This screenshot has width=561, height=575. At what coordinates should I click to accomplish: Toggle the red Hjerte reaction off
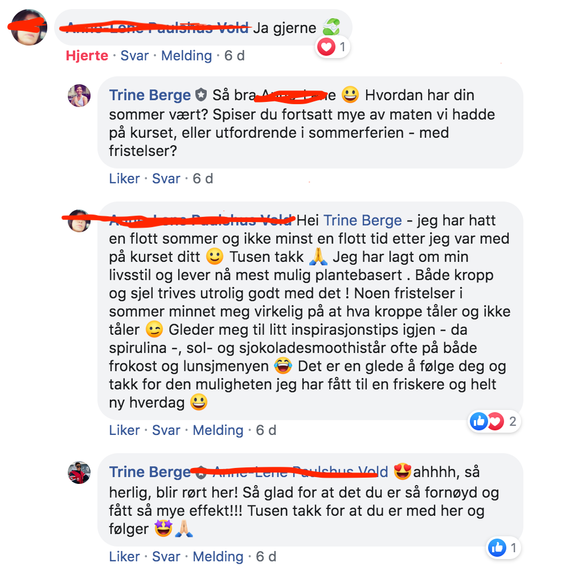pyautogui.click(x=87, y=56)
